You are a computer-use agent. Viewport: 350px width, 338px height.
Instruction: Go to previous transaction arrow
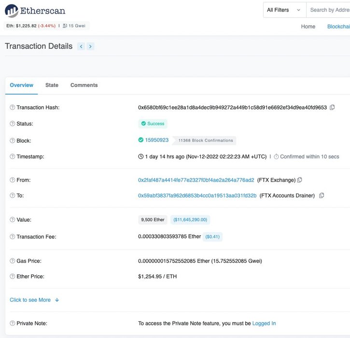81,46
